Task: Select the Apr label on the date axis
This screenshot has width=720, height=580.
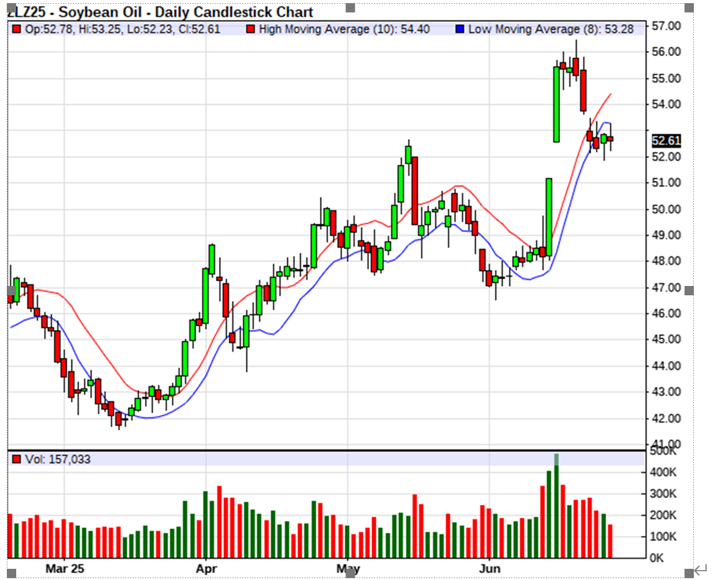Action: (x=205, y=568)
